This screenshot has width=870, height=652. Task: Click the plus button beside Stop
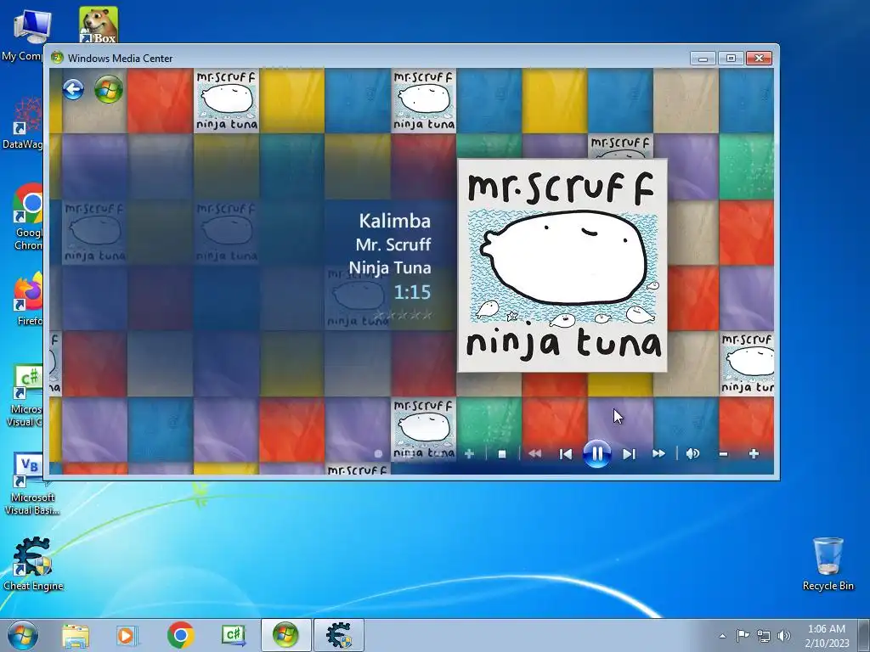(x=469, y=454)
